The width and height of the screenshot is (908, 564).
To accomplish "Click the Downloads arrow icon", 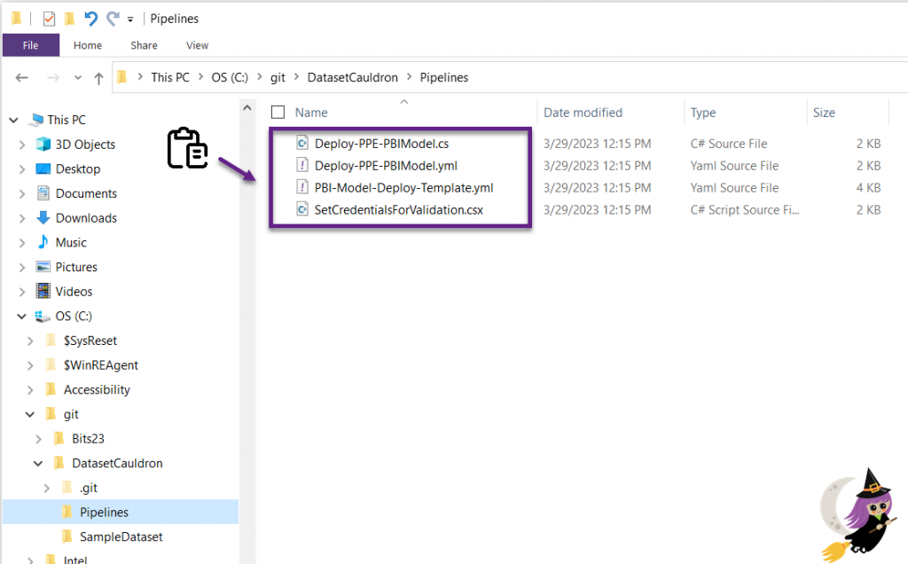I will [43, 218].
